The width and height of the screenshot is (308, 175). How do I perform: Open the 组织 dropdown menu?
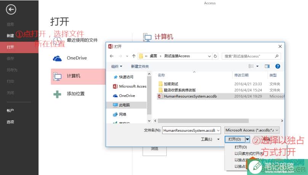[x=116, y=66]
